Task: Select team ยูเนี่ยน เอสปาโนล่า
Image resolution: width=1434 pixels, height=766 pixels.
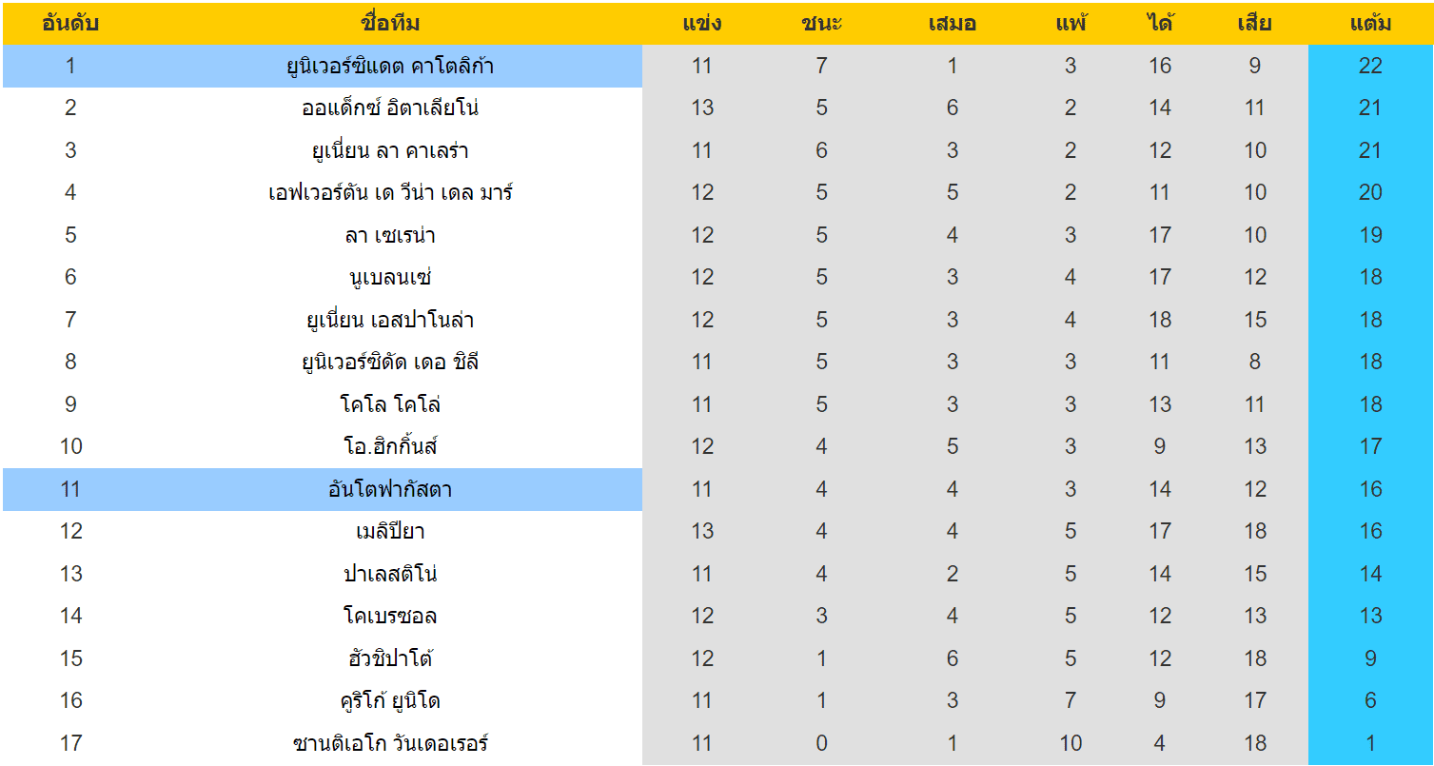Action: 390,320
